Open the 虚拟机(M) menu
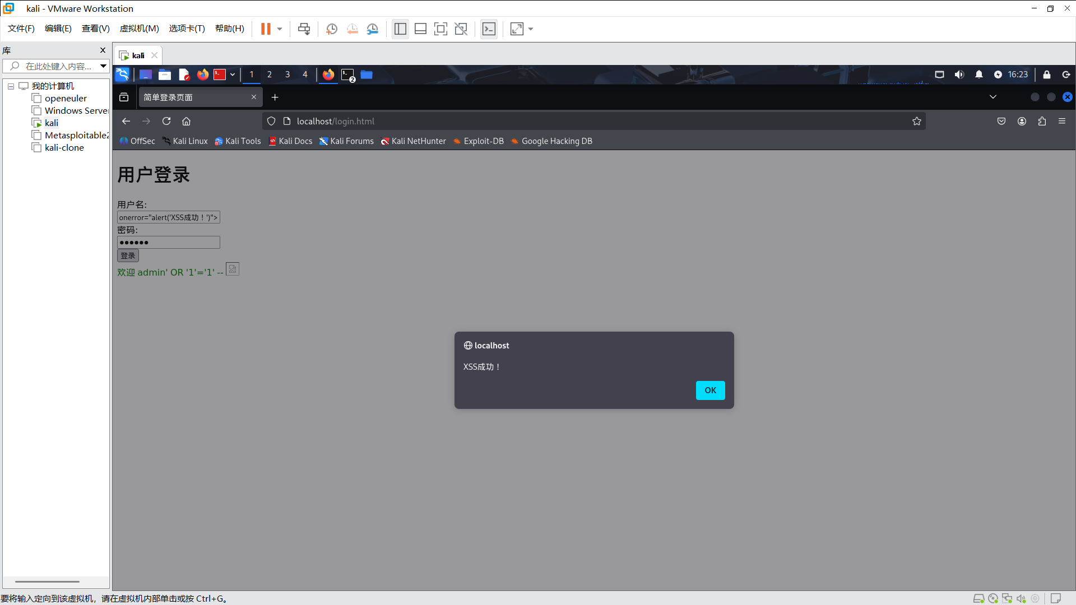This screenshot has height=605, width=1076. [x=139, y=29]
